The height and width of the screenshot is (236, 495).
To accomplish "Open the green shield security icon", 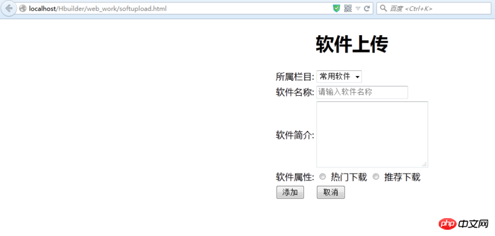I will (x=337, y=9).
